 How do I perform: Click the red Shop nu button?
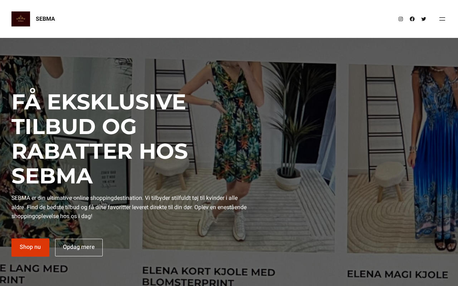[x=30, y=247]
